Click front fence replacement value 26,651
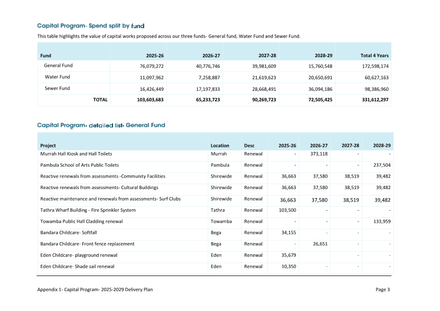This screenshot has width=440, height=311. (320, 244)
